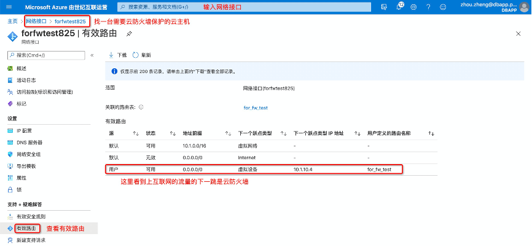Open portal settings gear
The image size is (532, 247).
pyautogui.click(x=413, y=7)
